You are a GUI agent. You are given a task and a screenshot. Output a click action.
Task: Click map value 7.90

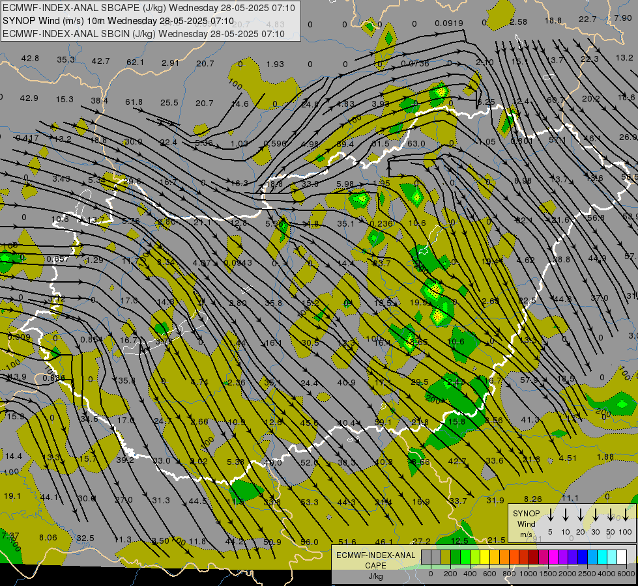click(623, 18)
